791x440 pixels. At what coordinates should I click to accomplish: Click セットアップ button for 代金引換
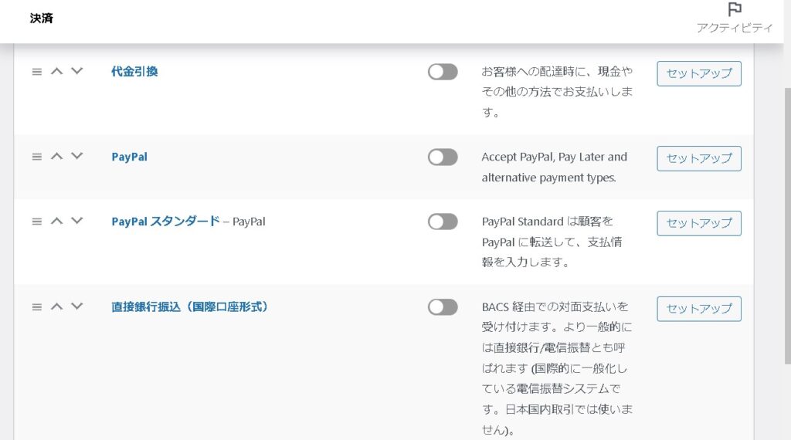point(699,73)
